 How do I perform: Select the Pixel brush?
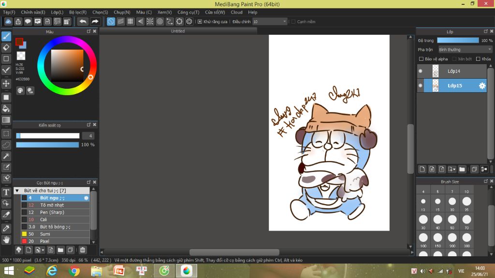pos(55,241)
